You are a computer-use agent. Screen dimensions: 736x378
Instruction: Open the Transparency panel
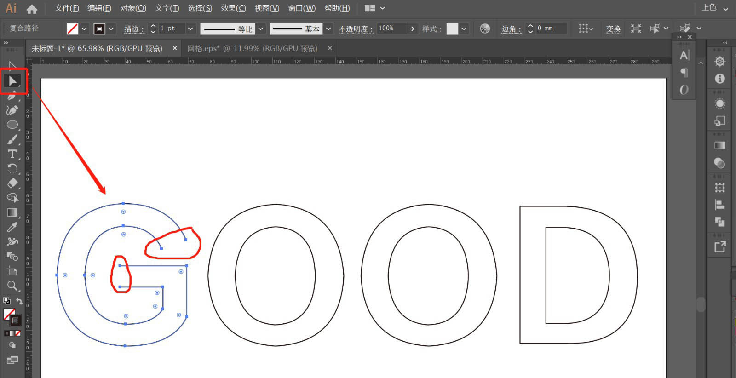point(720,163)
